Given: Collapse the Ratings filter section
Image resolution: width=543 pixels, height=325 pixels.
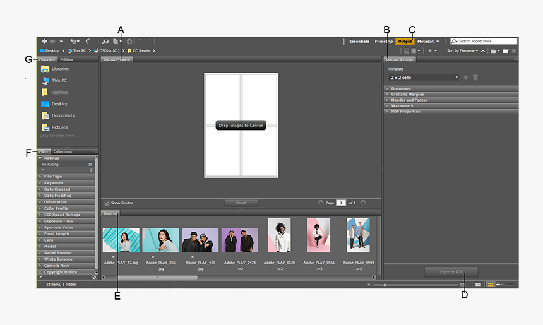Looking at the screenshot, I should [x=40, y=158].
